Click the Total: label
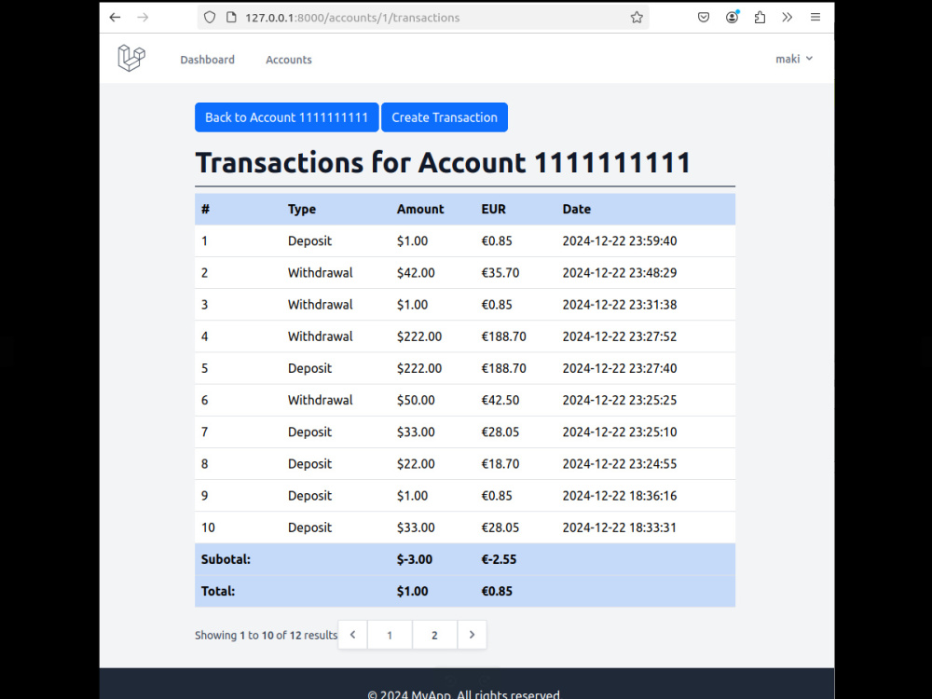 pyautogui.click(x=218, y=592)
